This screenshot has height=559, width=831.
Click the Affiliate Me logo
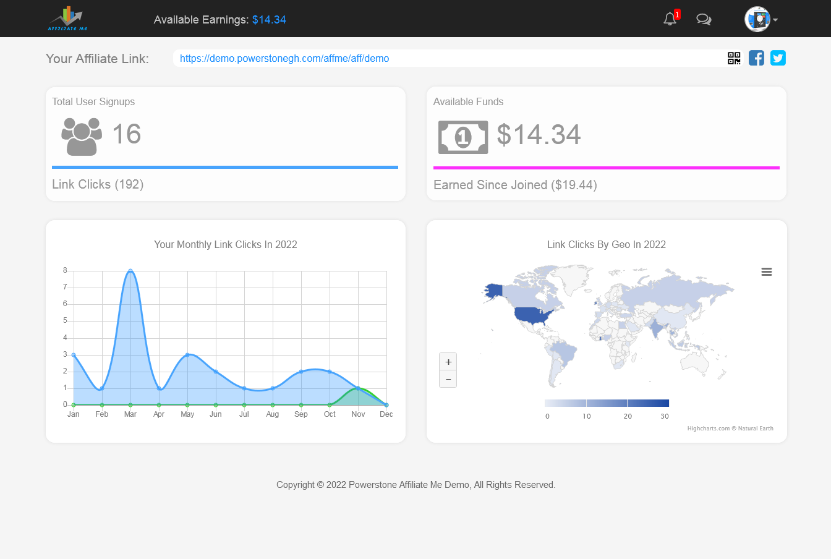(x=67, y=19)
